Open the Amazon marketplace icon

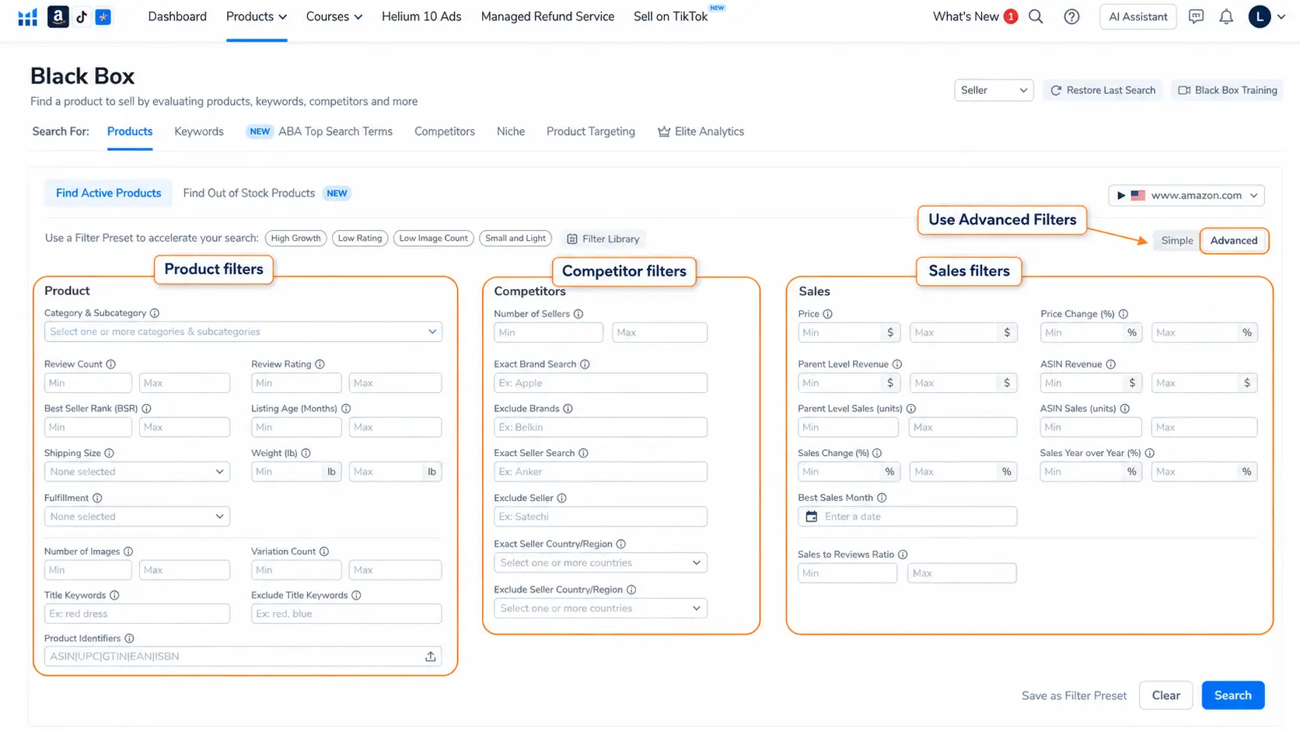(58, 16)
